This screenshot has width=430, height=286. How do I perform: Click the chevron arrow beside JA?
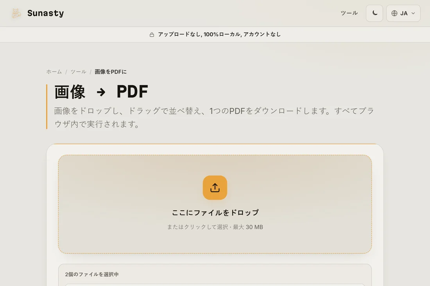pos(413,13)
